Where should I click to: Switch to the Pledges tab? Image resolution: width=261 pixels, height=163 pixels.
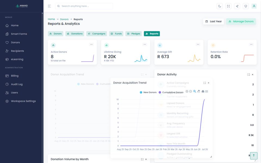click(134, 34)
